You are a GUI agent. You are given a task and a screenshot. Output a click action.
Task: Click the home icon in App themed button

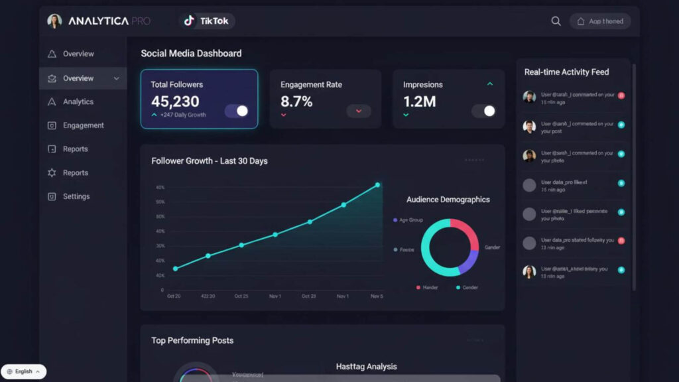click(x=581, y=21)
